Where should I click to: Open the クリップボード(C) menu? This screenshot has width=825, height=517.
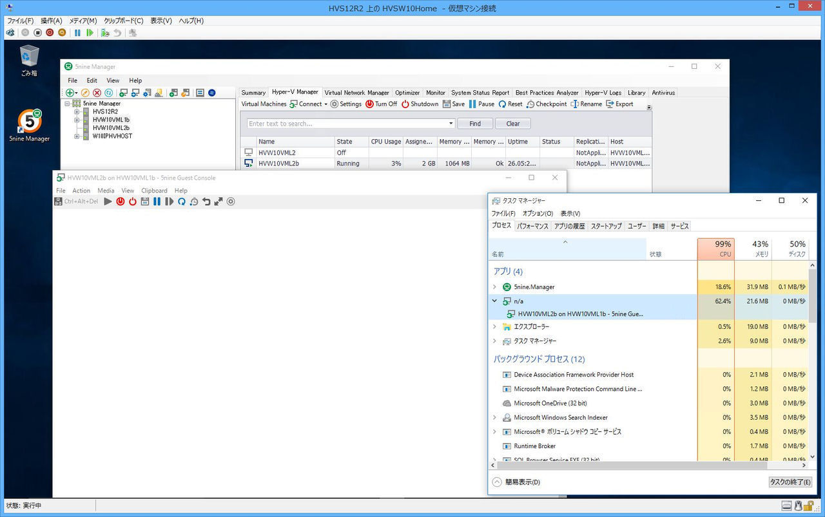[124, 21]
